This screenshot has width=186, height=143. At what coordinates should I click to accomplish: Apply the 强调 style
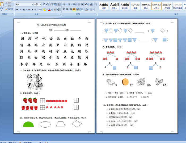(135, 6)
